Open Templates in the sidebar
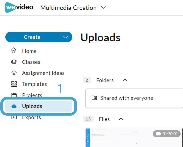 (x=35, y=84)
